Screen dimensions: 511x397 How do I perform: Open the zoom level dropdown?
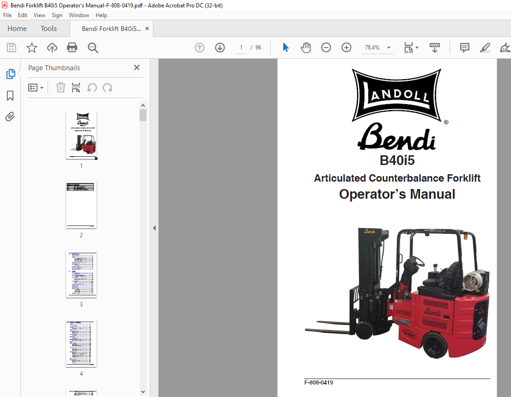click(389, 48)
